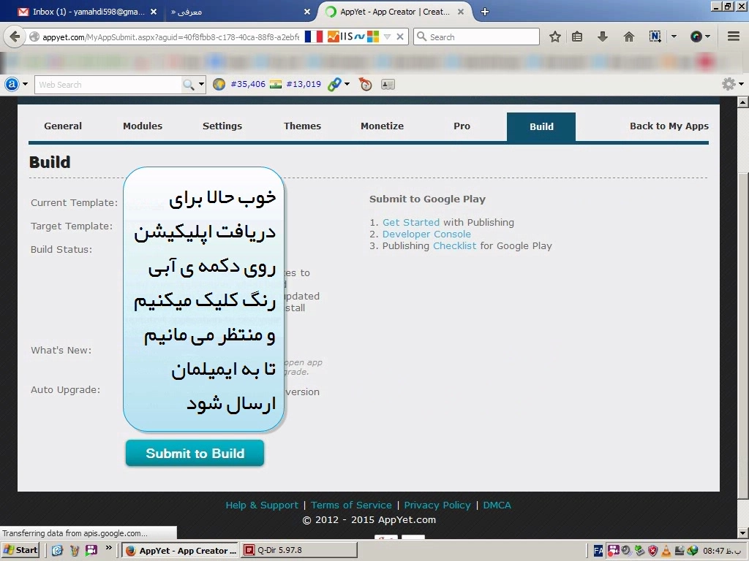Open Alexa toolbar settings gear
749x561 pixels.
coord(728,85)
